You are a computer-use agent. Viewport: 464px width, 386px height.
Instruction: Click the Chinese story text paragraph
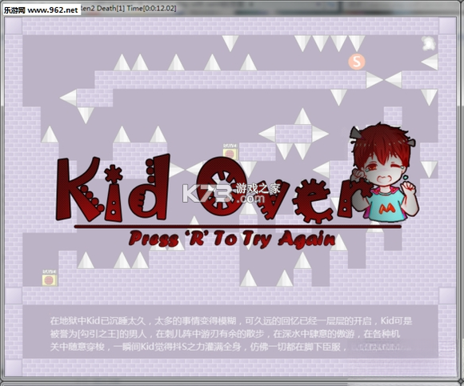click(231, 334)
